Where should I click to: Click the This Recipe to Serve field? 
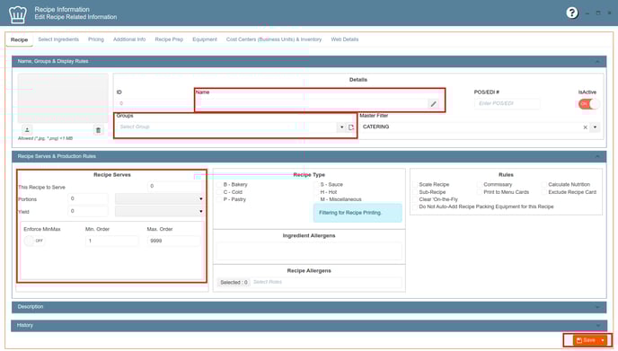175,187
